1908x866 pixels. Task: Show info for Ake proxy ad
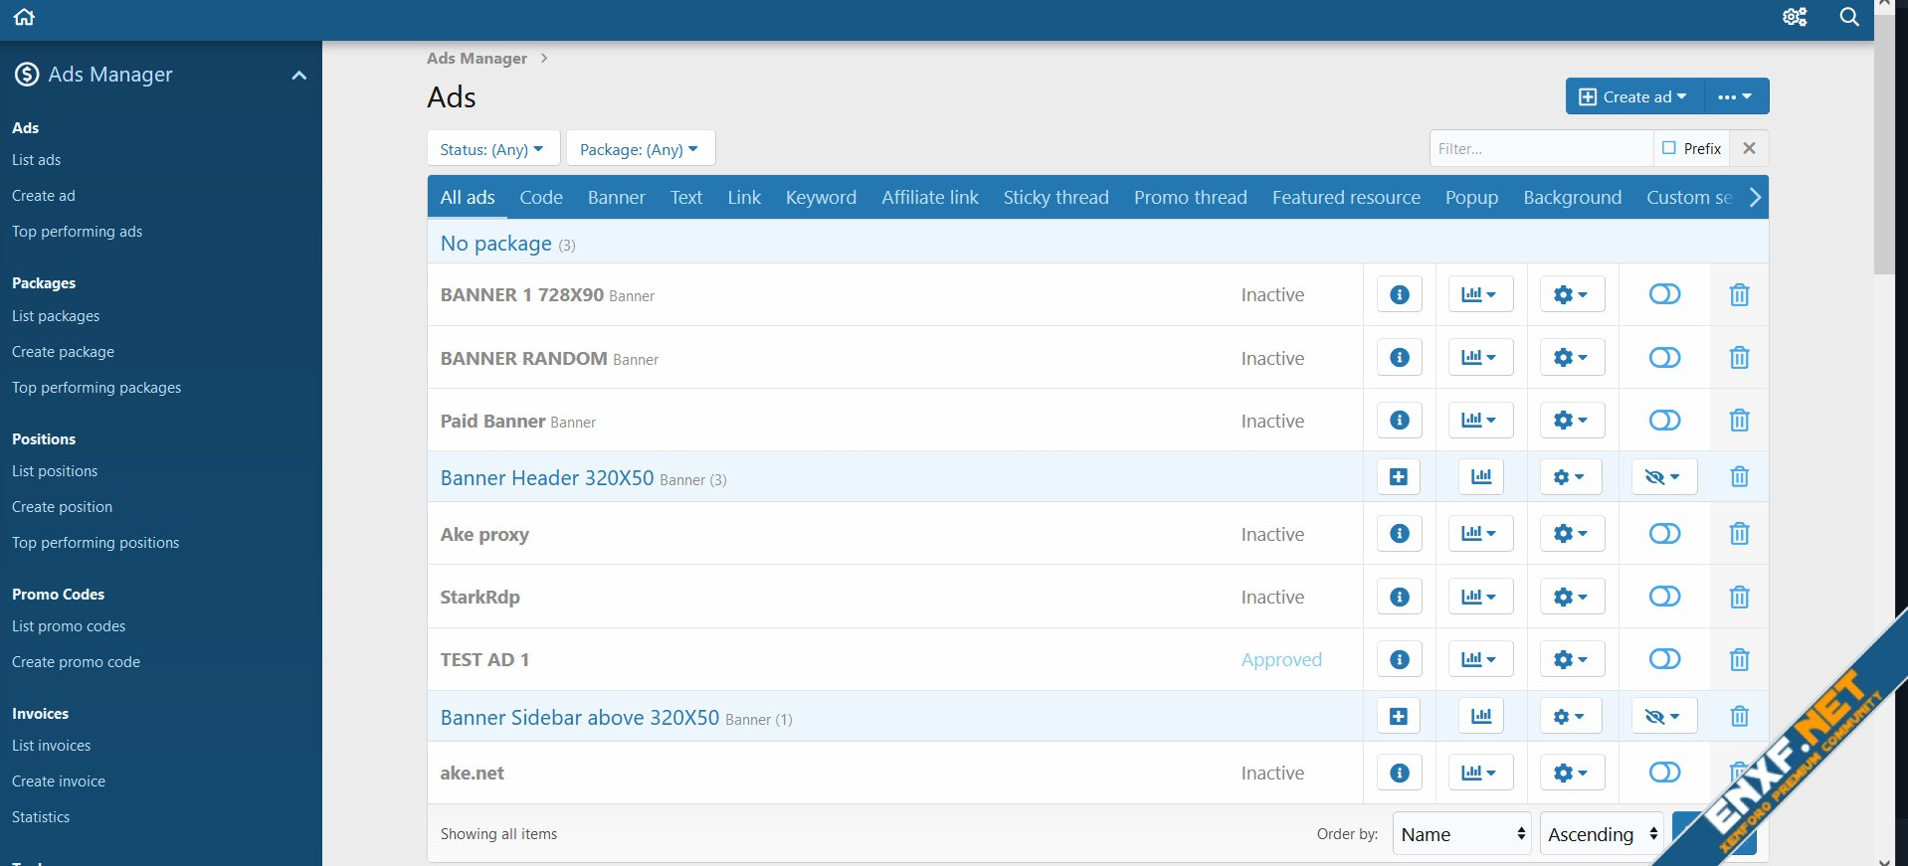coord(1399,534)
